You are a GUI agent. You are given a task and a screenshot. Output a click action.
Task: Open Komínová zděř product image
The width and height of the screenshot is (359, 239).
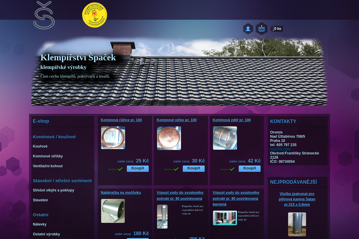[225, 138]
